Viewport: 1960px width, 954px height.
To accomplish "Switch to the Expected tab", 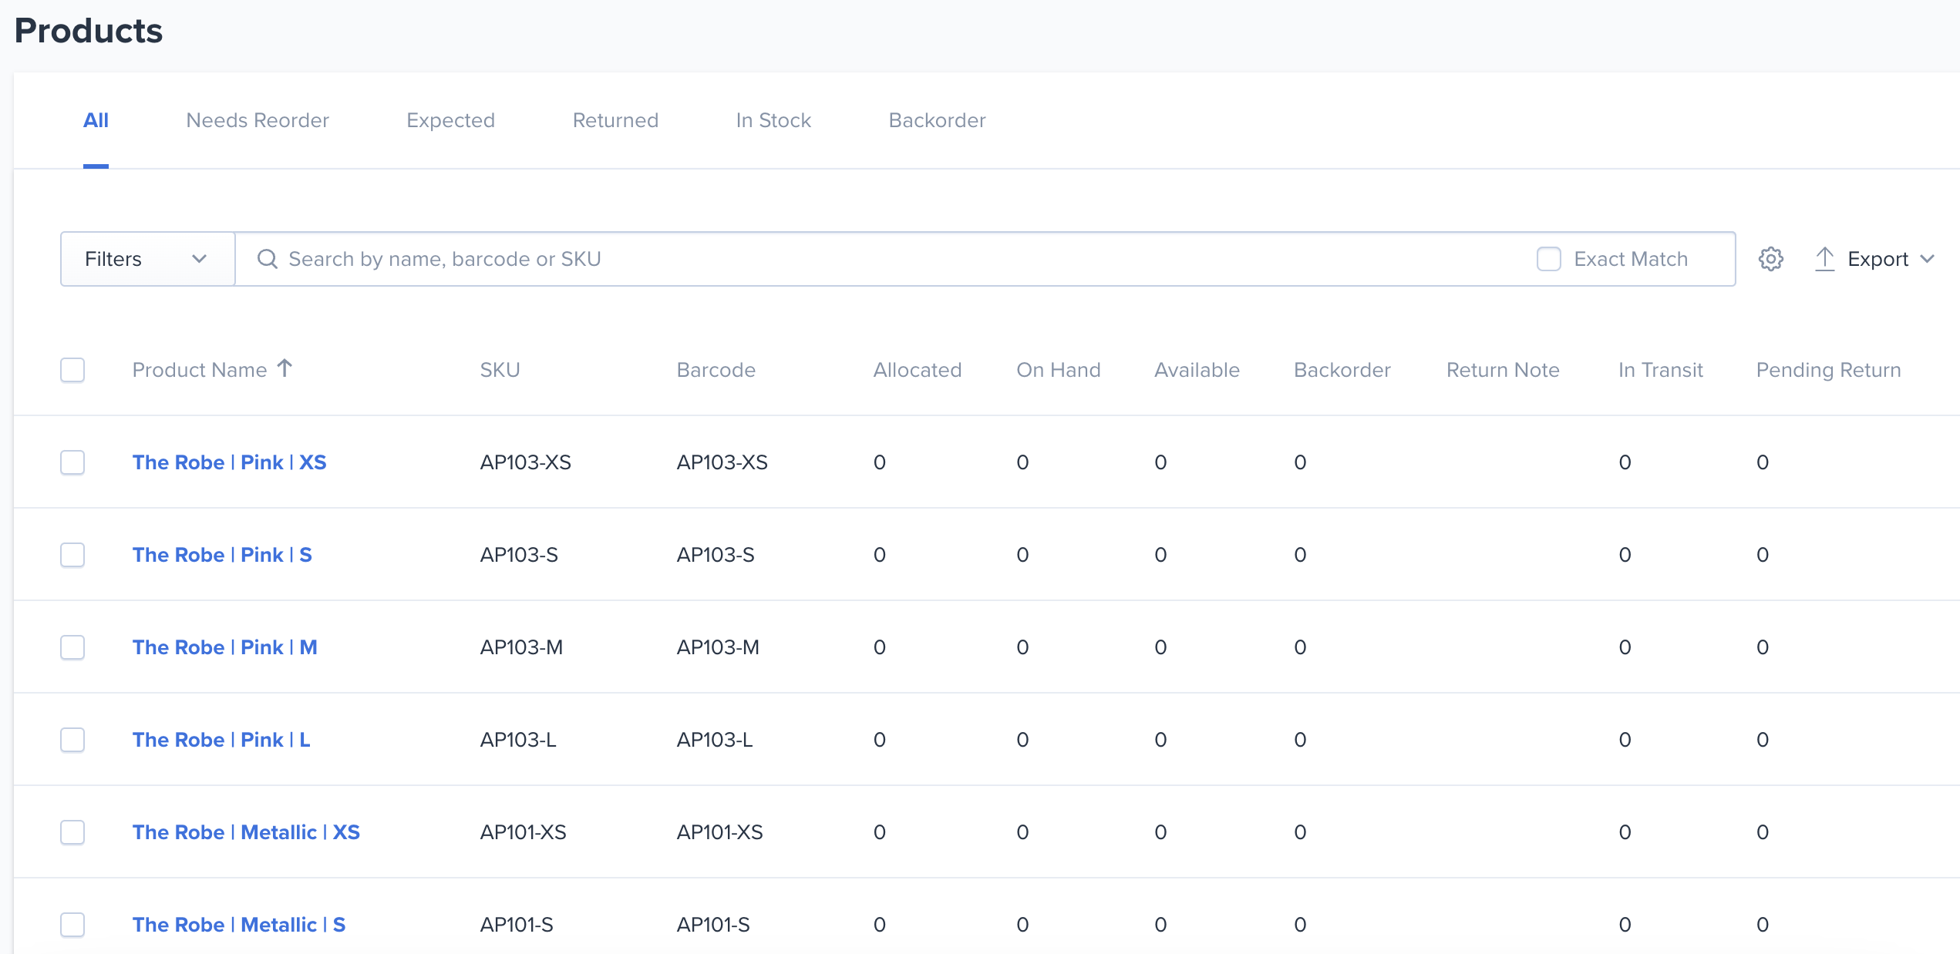I will coord(450,120).
